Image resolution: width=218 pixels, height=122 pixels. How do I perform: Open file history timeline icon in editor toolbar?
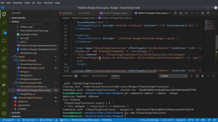pos(175,13)
